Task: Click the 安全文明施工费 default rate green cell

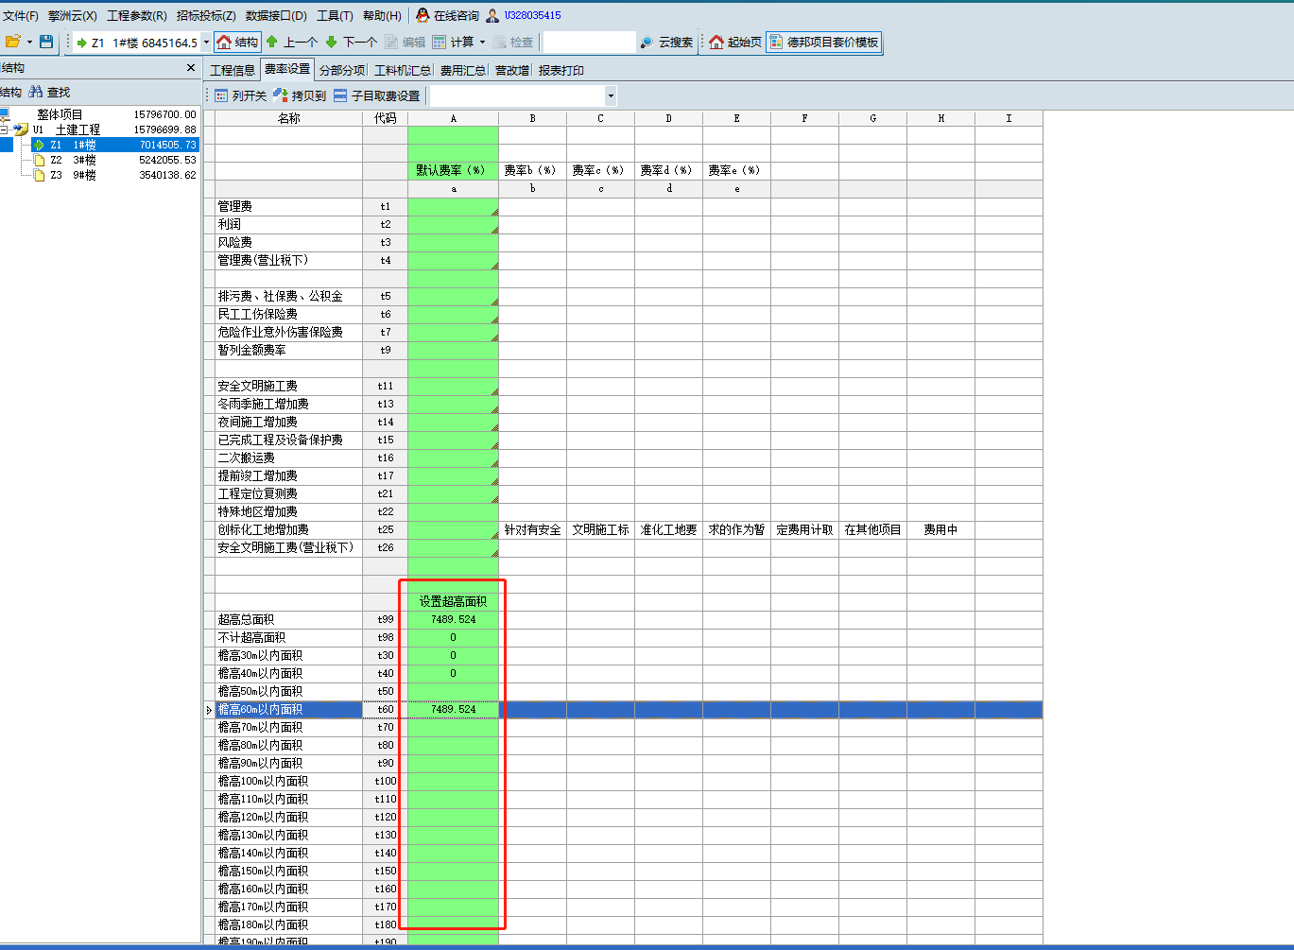Action: [x=453, y=386]
